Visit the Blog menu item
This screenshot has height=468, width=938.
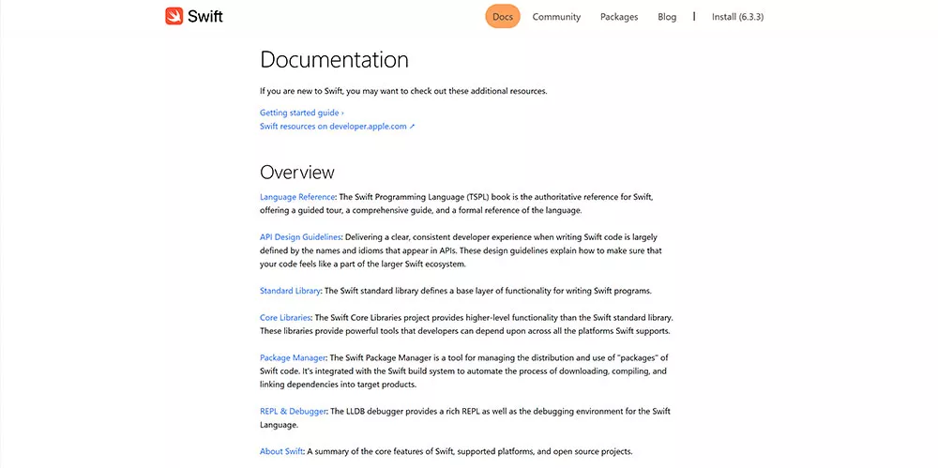[x=667, y=17]
